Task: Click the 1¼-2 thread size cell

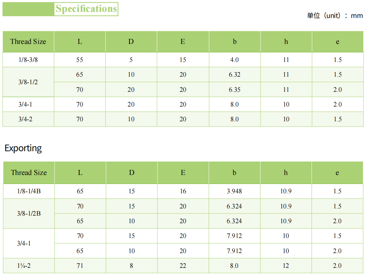Action: (28, 266)
